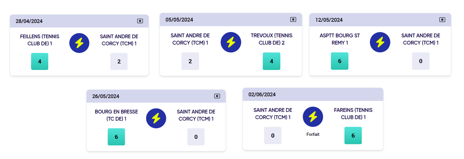The height and width of the screenshot is (159, 464).
Task: Select the 02/06/2024 match date header
Action: 262,94
